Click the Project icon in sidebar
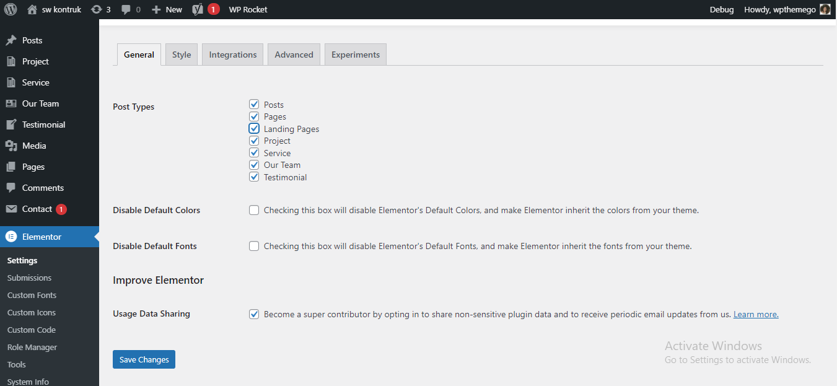 coord(11,61)
